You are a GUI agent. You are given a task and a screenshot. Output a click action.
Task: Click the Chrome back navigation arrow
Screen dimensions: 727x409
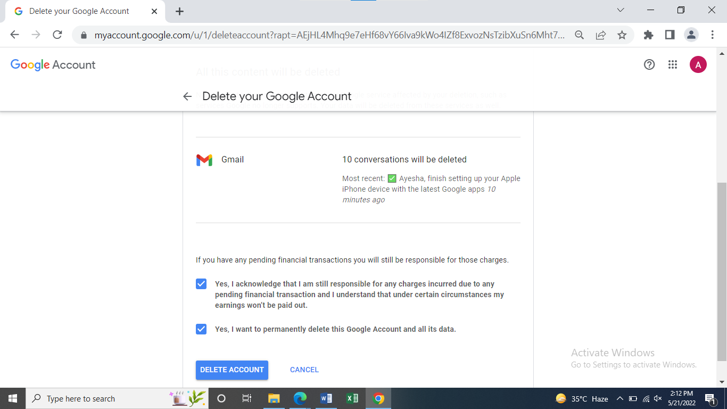coord(14,35)
